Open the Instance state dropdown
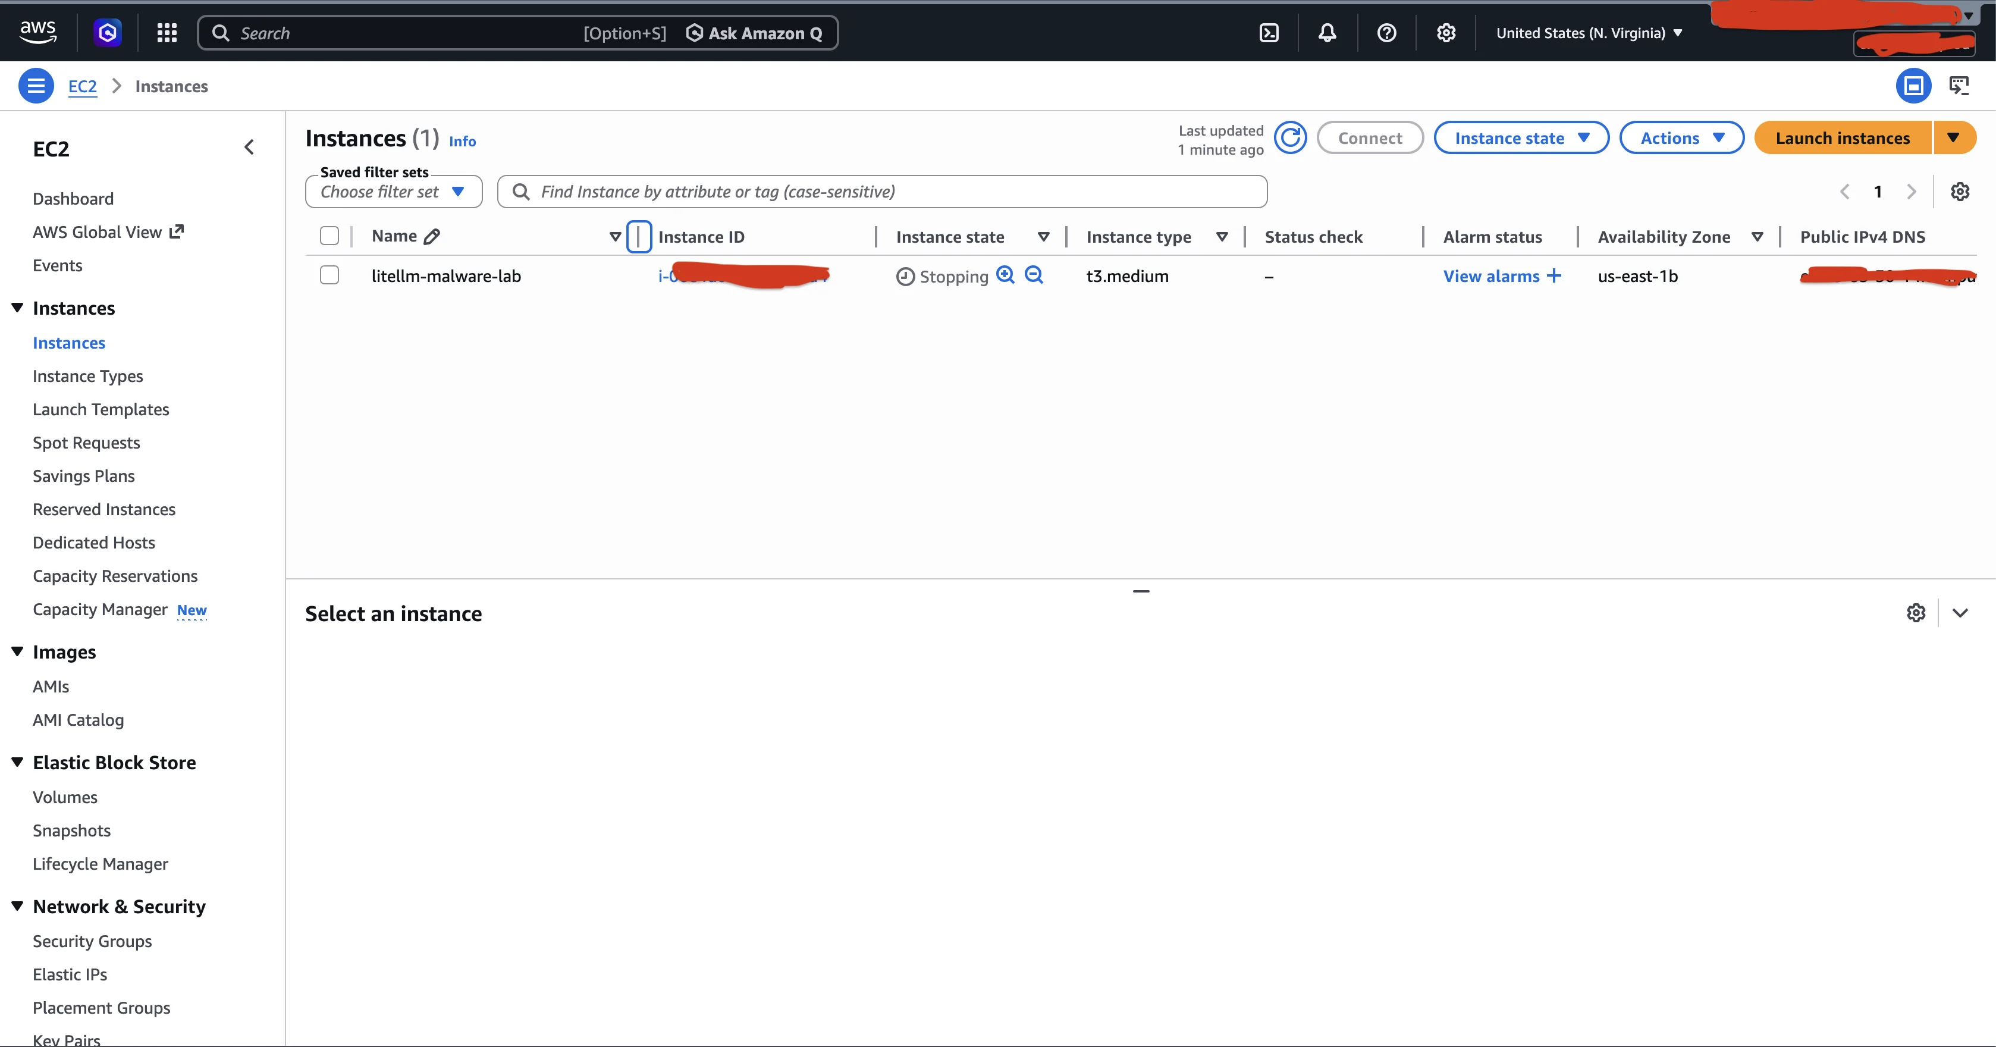 click(x=1521, y=137)
